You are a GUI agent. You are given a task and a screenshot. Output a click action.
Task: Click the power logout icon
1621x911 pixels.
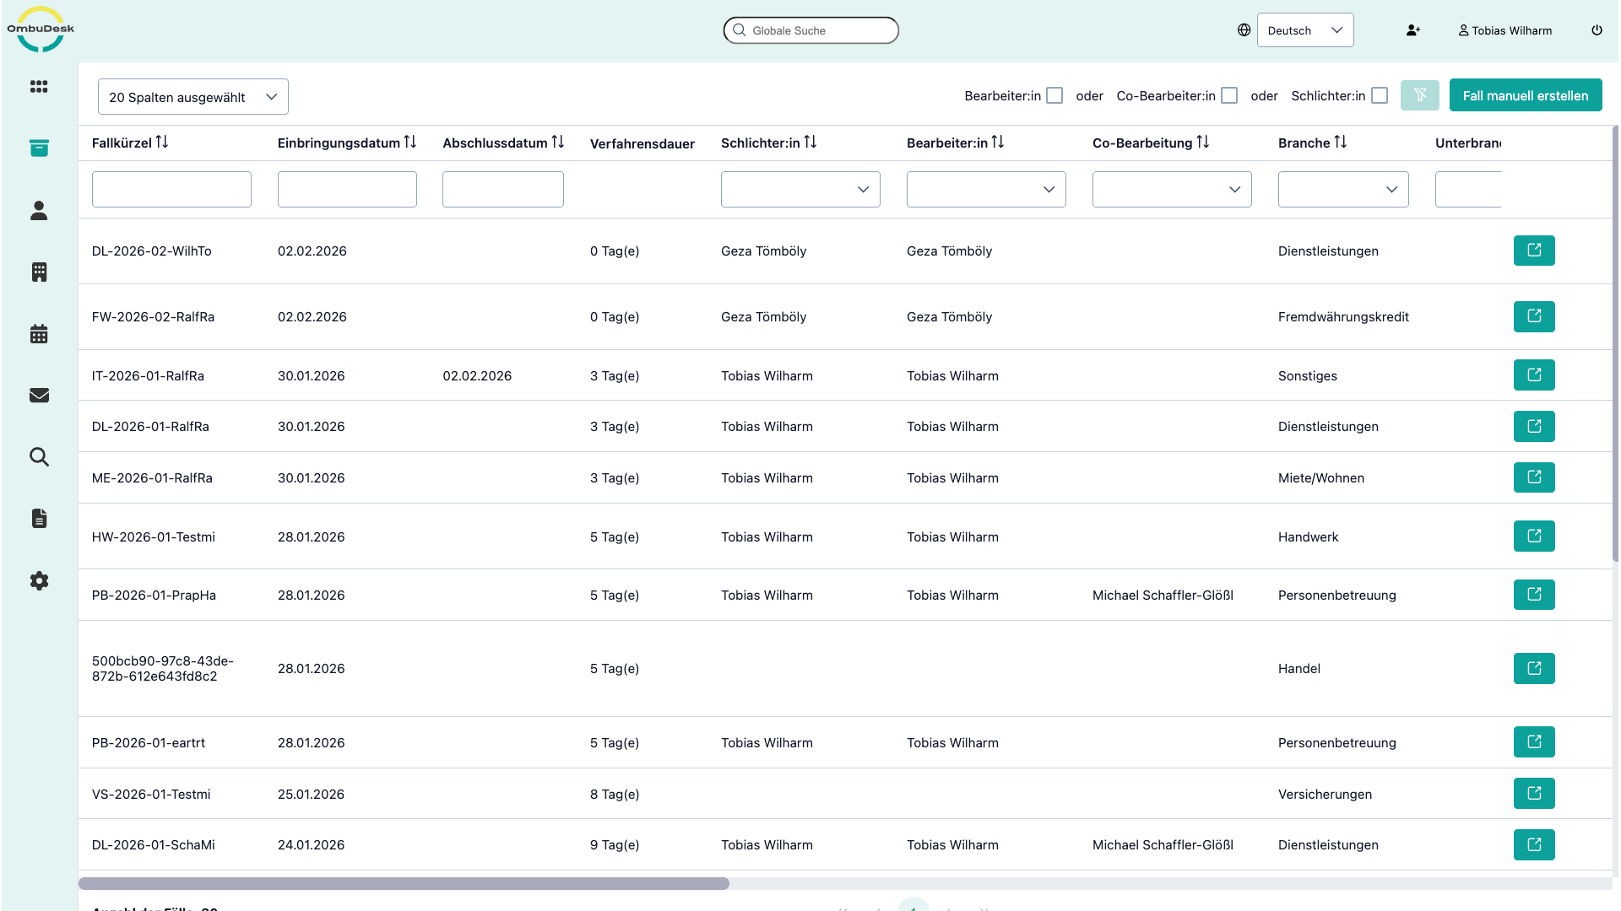click(x=1597, y=30)
